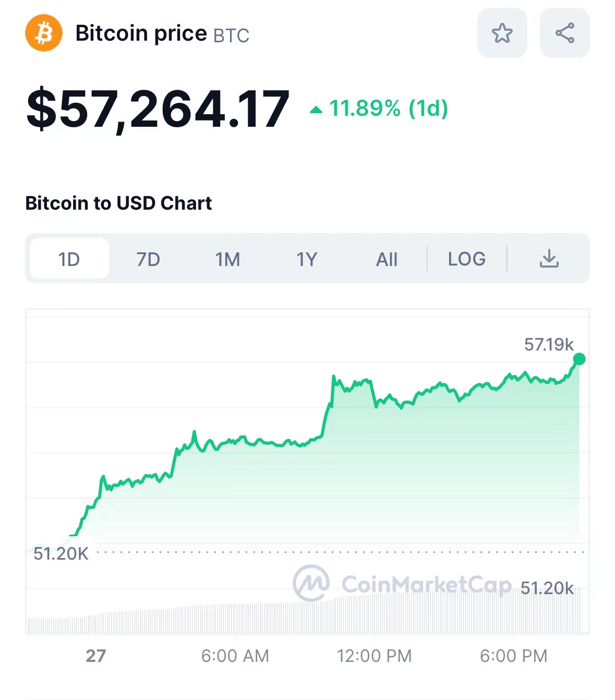Show the 1Y chart range
Screen dimensions: 615x700
coord(307,259)
